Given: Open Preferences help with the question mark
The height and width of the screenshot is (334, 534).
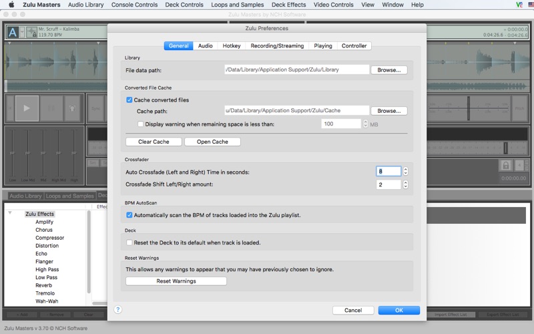Looking at the screenshot, I should pyautogui.click(x=118, y=309).
